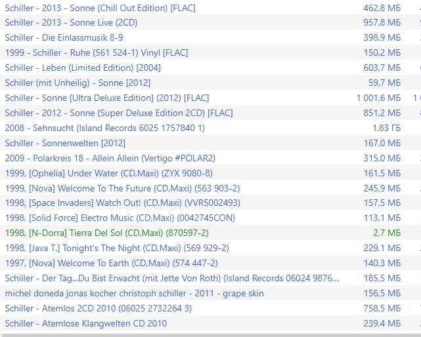Select 2009 - Polarkreis 18 - Allein Allein
This screenshot has height=337, width=421.
point(110,158)
